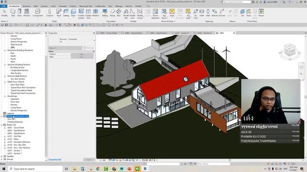307x172 pixels.
Task: Switch to the Structure ribbon tab
Action: 26,6
